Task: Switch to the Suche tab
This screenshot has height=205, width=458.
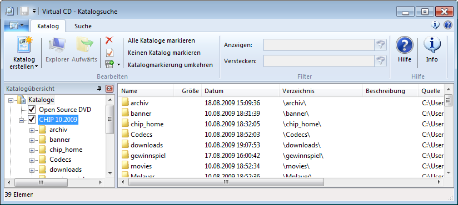Action: (83, 26)
